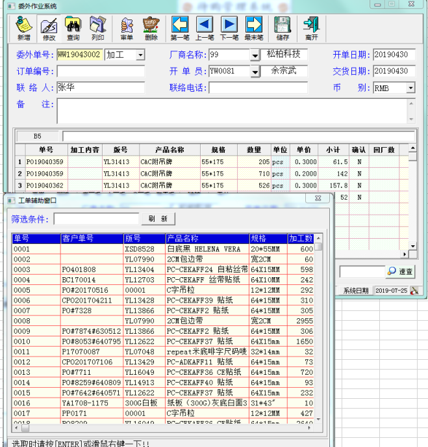Click the 交货日期 date field

tap(394, 72)
